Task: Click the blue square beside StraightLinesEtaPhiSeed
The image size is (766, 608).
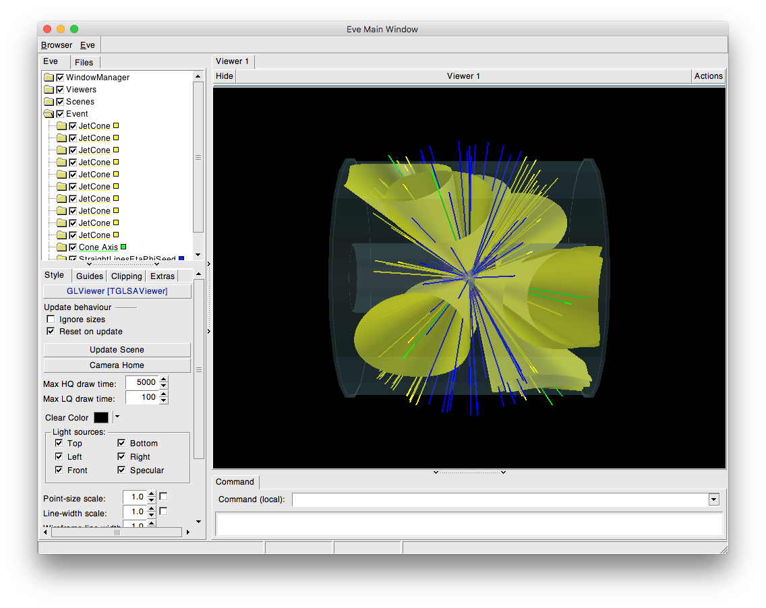Action: 181,259
